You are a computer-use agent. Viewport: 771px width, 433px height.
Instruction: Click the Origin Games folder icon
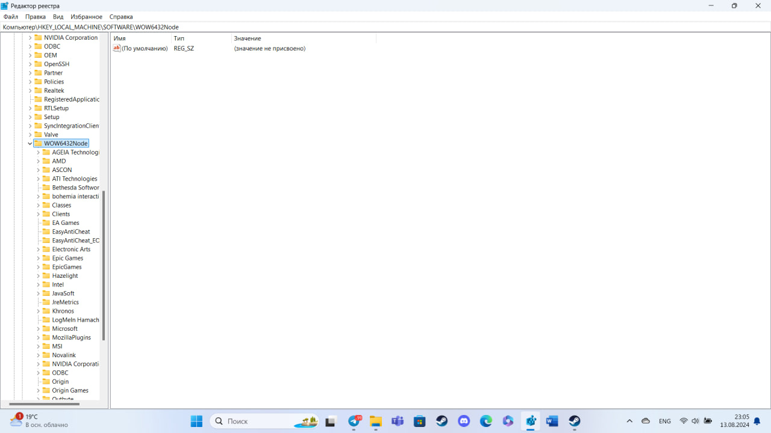pos(46,390)
